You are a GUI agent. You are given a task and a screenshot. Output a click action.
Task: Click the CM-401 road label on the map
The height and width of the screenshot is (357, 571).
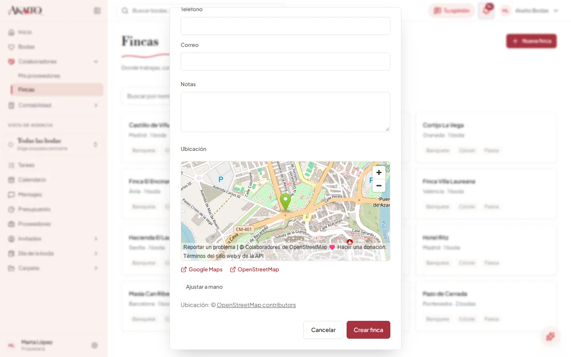[x=244, y=229]
